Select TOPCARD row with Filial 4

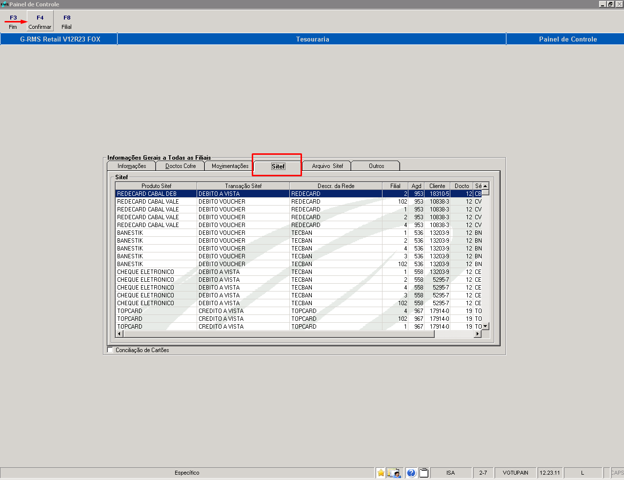pos(298,311)
